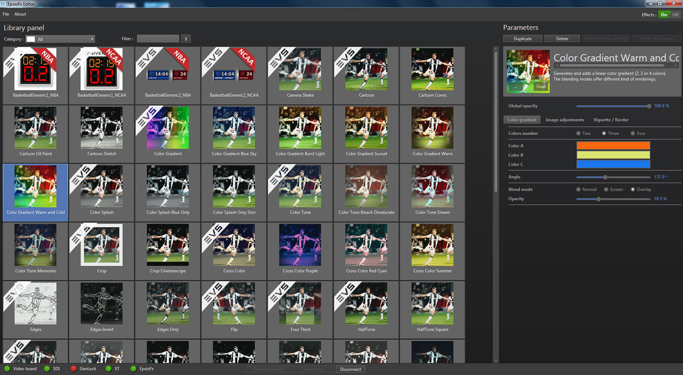Select the Cross Color Purple effect
Screen dimensions: 683x375
coord(300,251)
